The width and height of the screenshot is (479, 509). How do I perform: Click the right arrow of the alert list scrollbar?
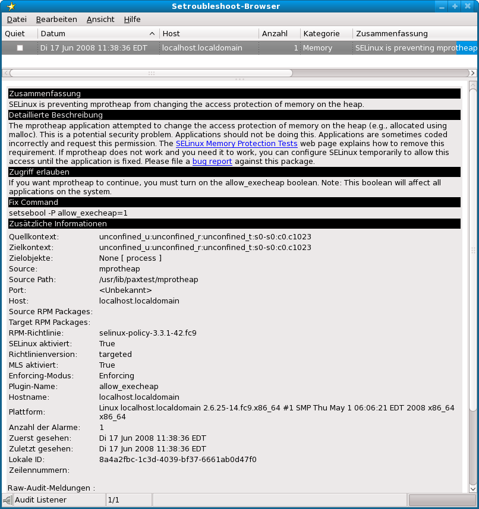pos(473,73)
